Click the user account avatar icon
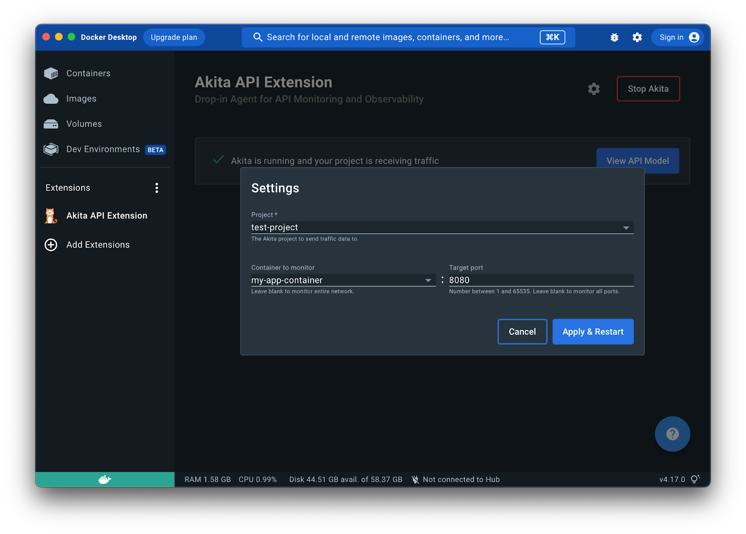Viewport: 746px width, 534px height. pos(694,37)
